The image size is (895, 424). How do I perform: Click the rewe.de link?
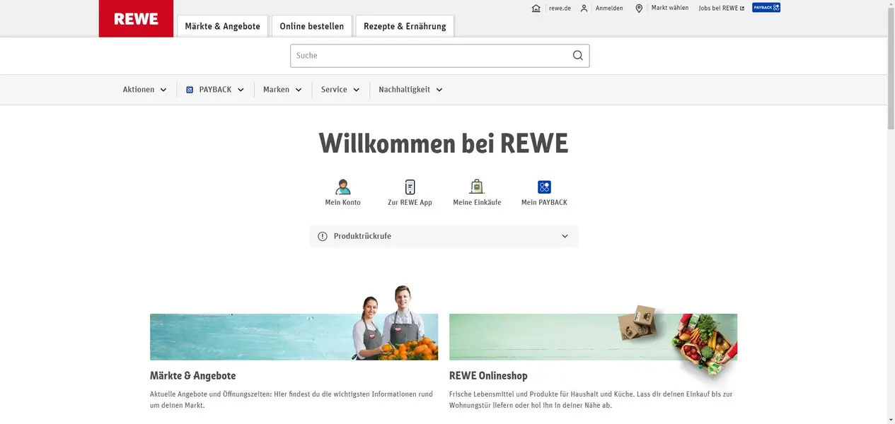pos(560,8)
